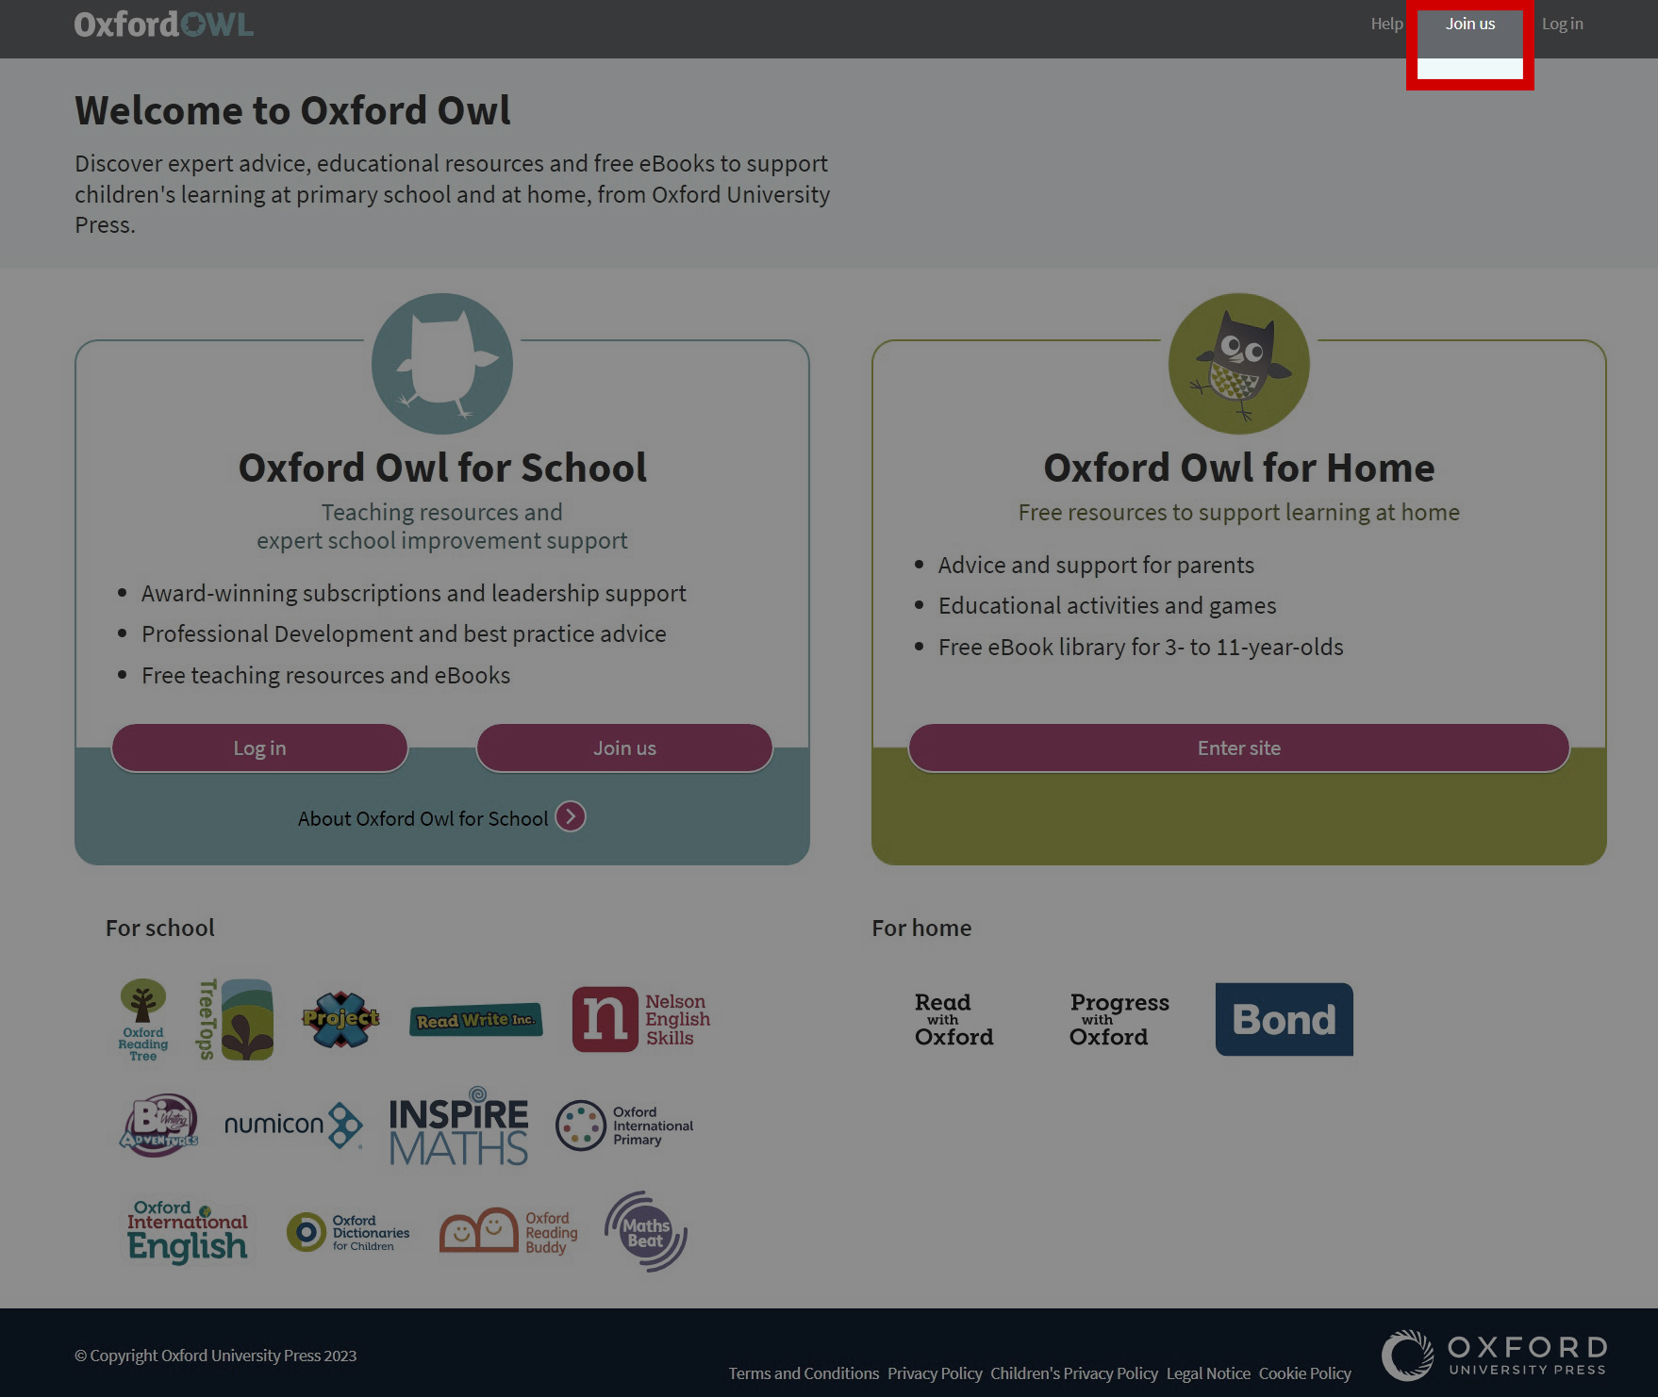The image size is (1658, 1397).
Task: Open the Legal Notice footer link
Action: click(1208, 1373)
